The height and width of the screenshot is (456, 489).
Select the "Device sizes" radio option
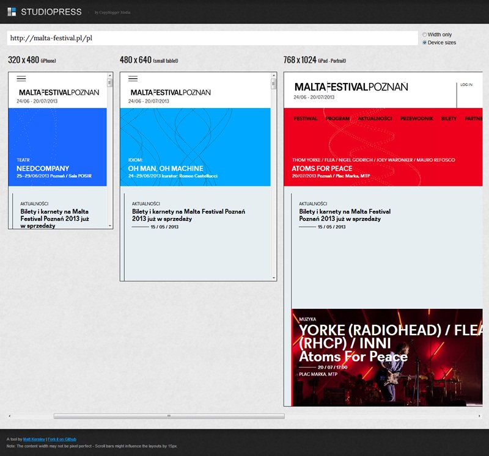pyautogui.click(x=425, y=43)
